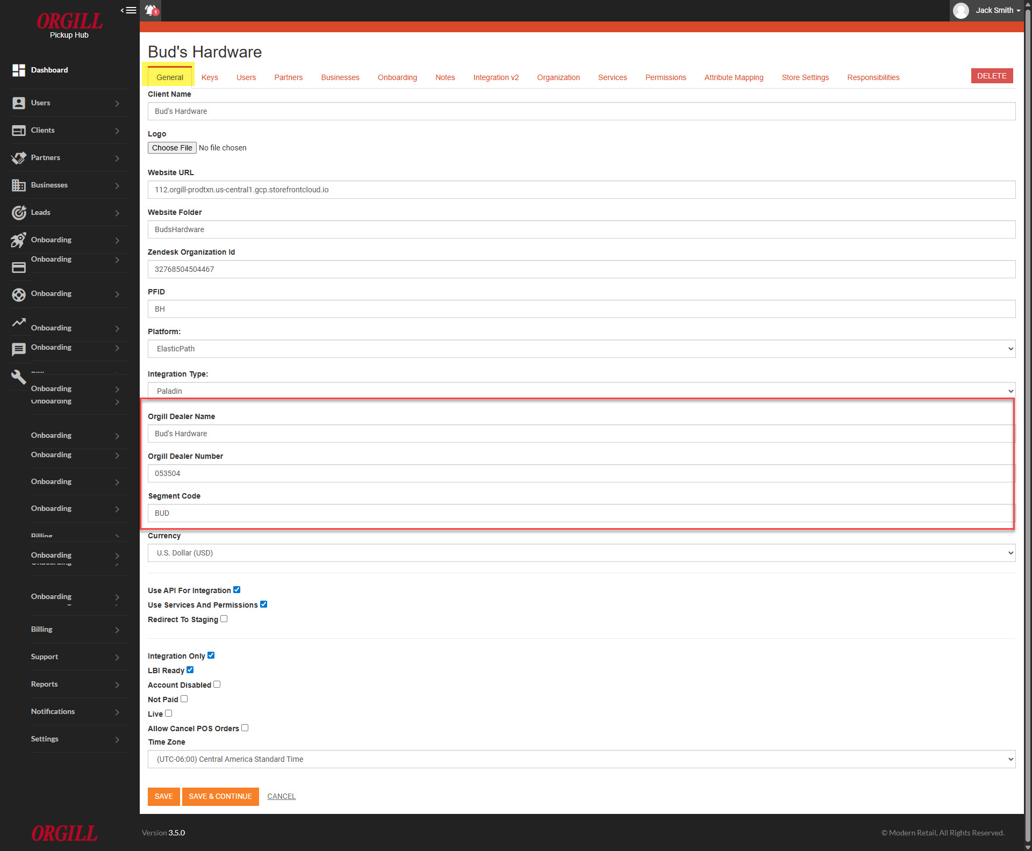The height and width of the screenshot is (851, 1032).
Task: Expand the Billing sidebar chevron
Action: [117, 630]
